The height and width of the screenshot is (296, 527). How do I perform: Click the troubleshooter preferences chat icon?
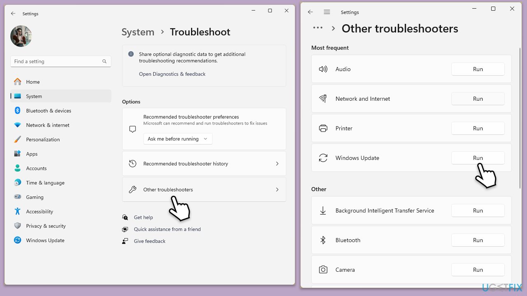pyautogui.click(x=133, y=129)
